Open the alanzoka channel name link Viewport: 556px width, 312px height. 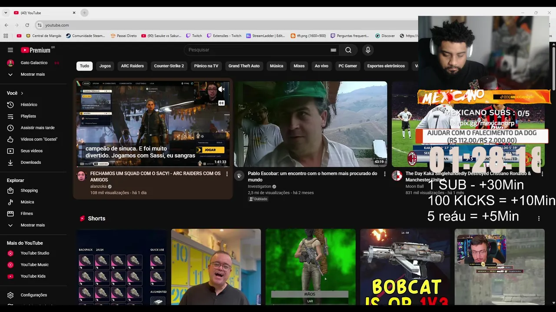click(98, 186)
